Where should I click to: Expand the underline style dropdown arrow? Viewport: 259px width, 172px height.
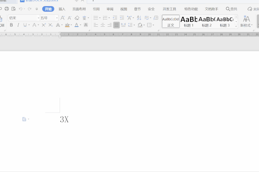29,25
